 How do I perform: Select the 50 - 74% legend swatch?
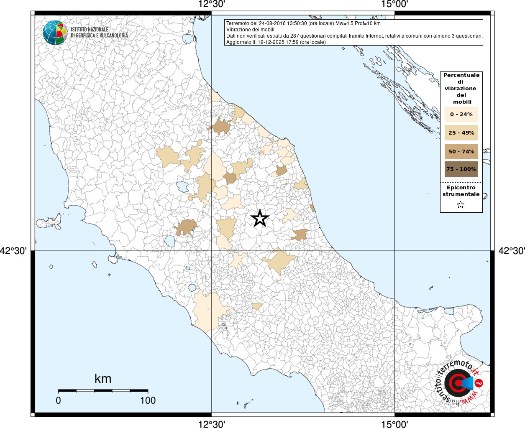click(461, 151)
